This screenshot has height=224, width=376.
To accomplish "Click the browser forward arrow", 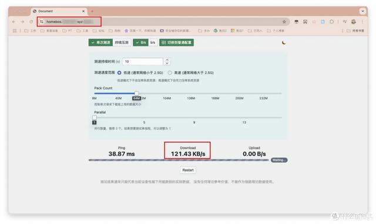I will click(22, 22).
